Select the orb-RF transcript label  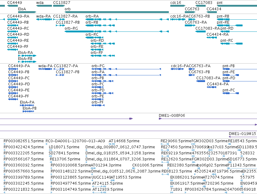click(x=97, y=53)
